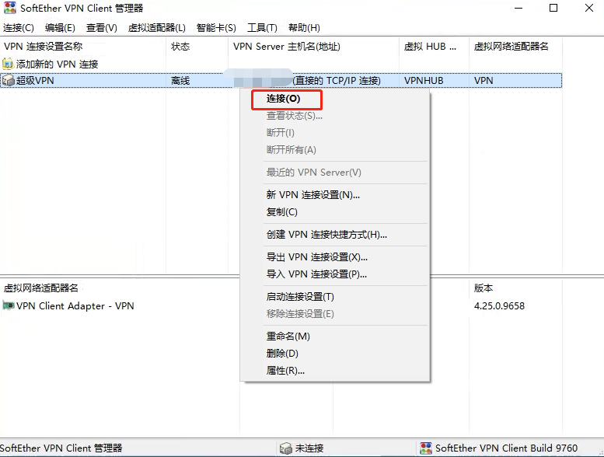Click the 直接的 TCP/IP 连接 cell
This screenshot has height=457, width=604.
click(x=337, y=81)
